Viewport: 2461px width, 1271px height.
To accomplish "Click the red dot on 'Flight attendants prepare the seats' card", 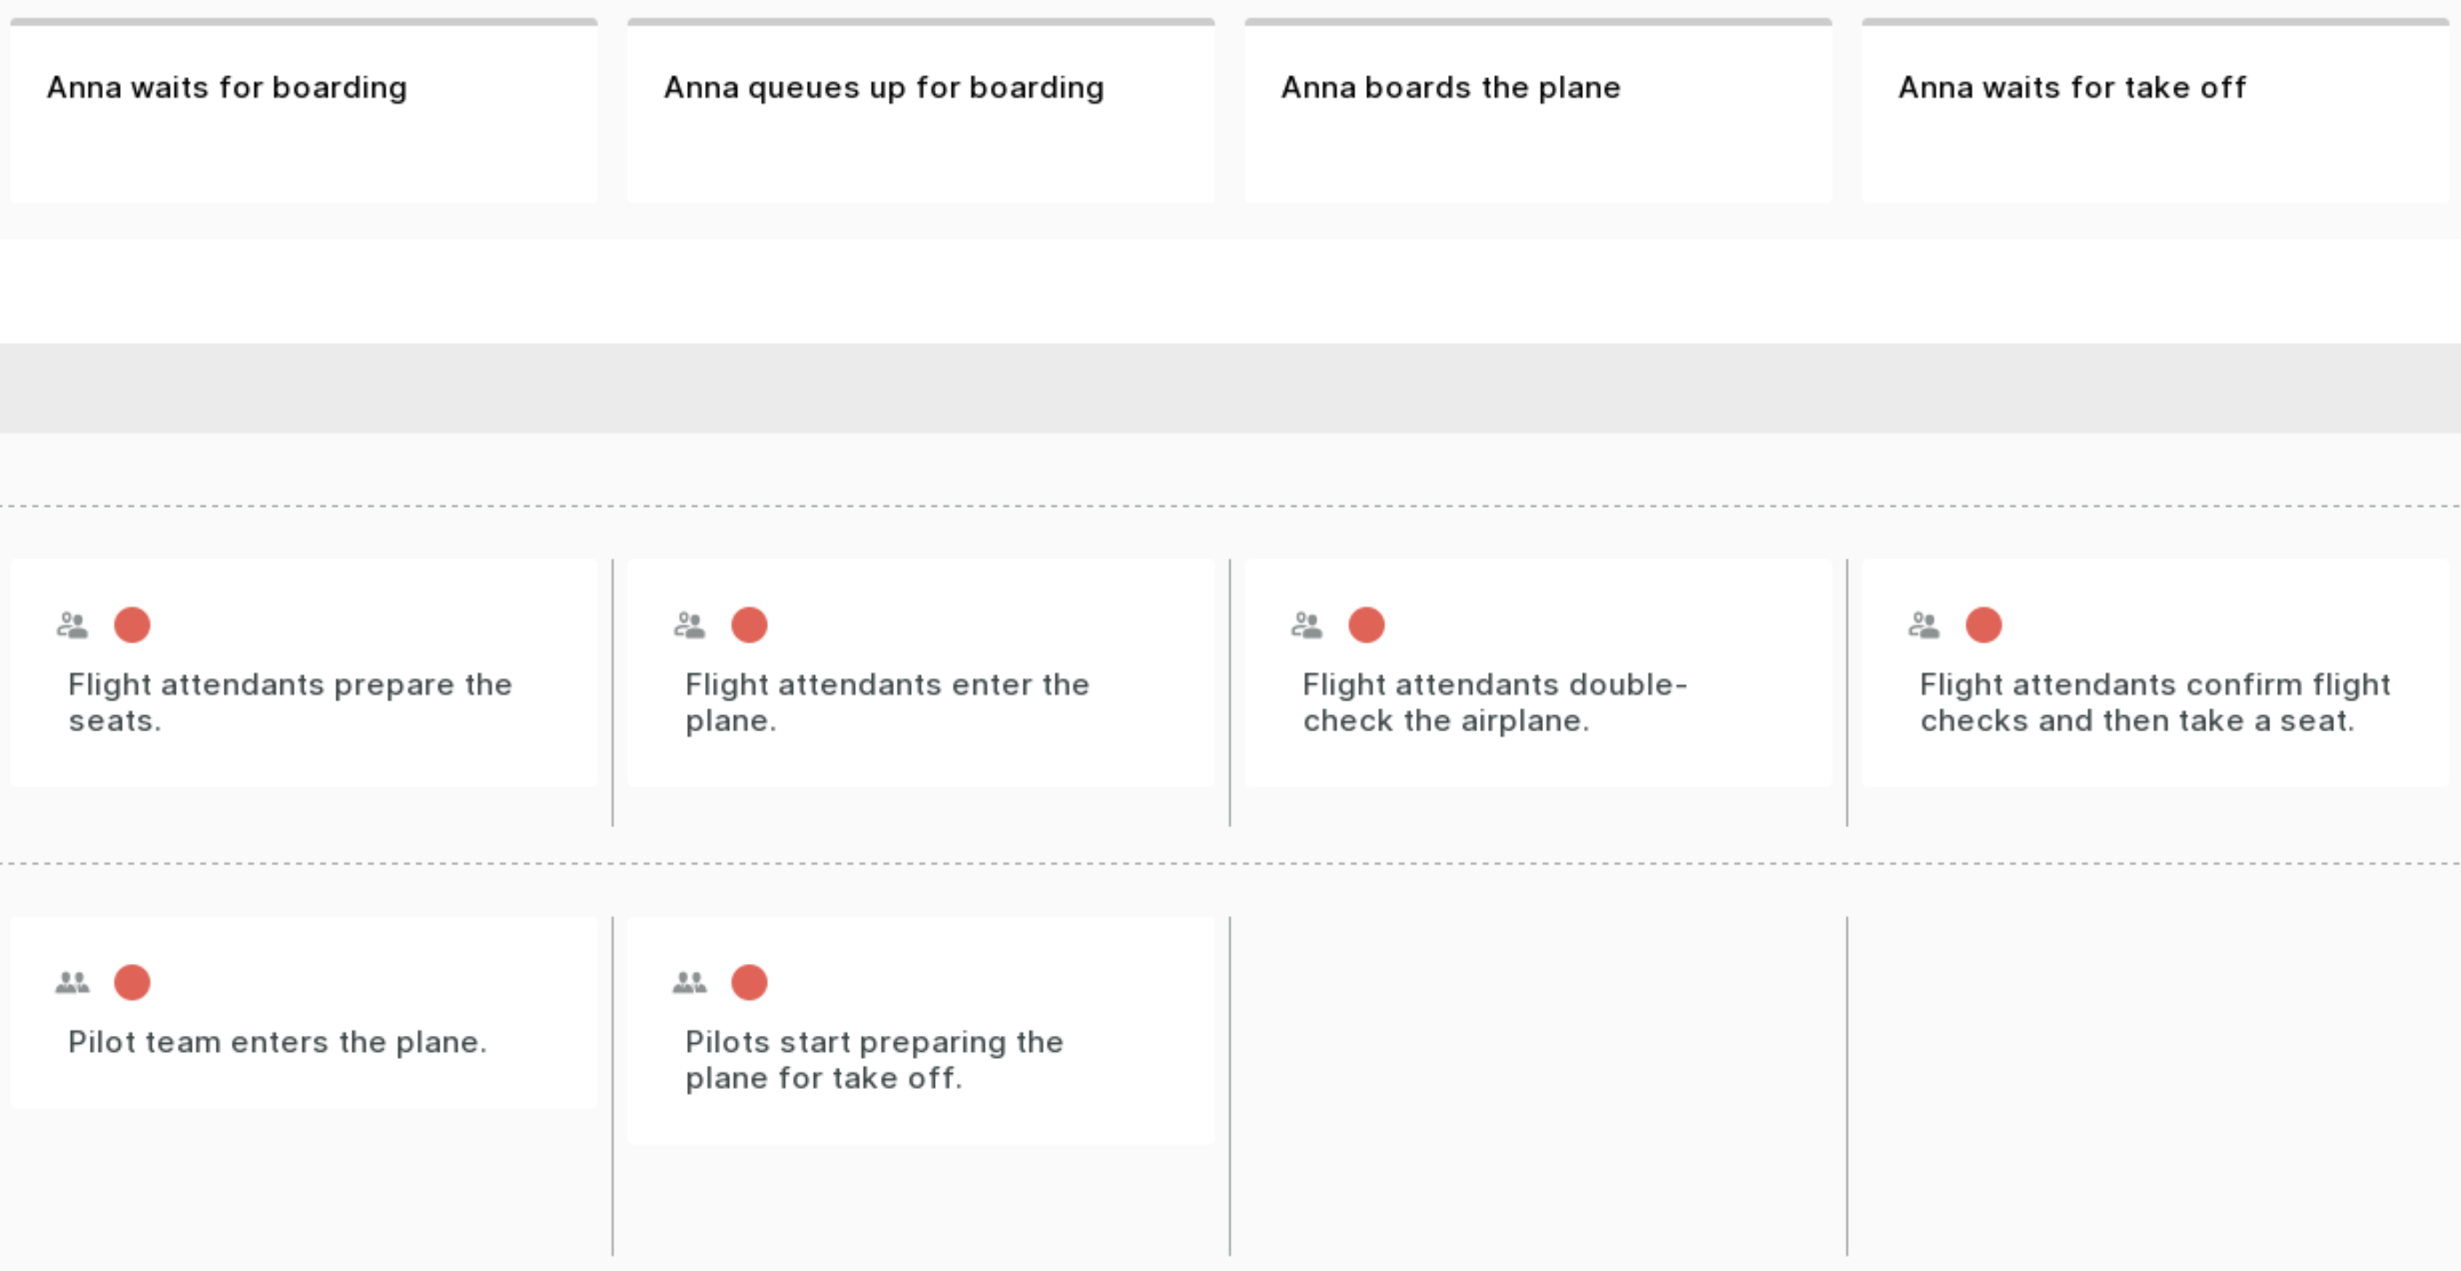I will click(131, 626).
